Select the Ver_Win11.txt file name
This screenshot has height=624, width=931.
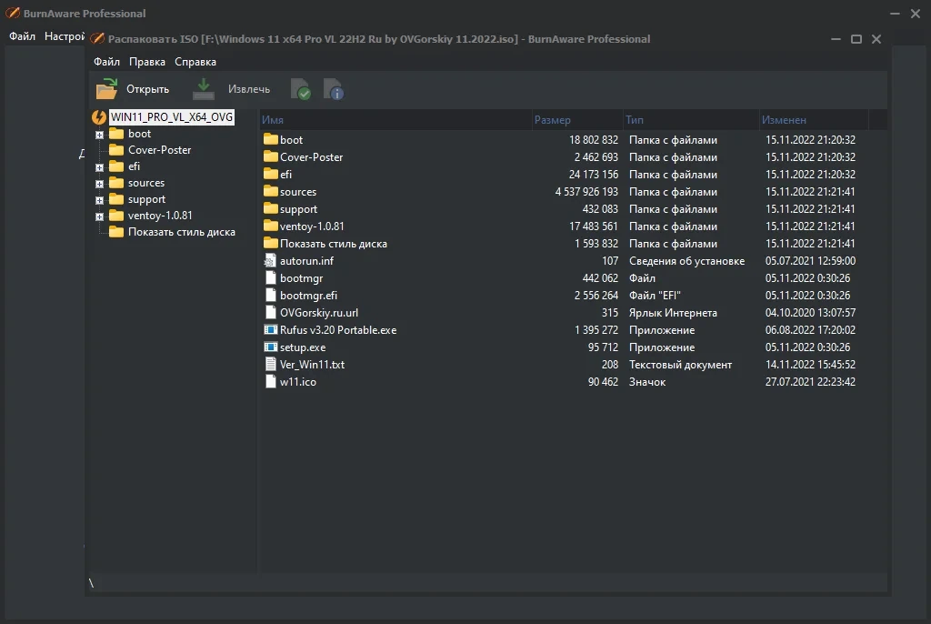tap(312, 364)
